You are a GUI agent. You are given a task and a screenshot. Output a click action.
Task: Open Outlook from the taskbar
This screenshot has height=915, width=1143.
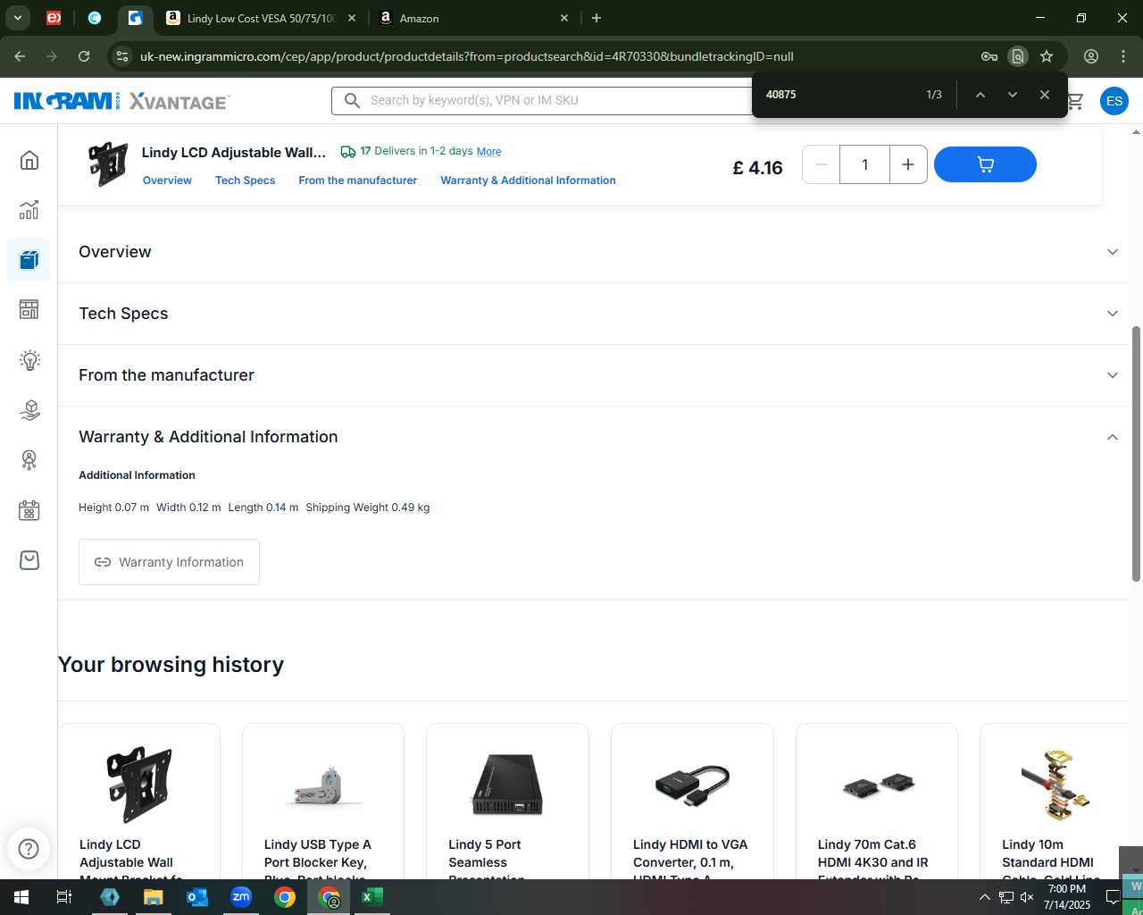pyautogui.click(x=197, y=897)
